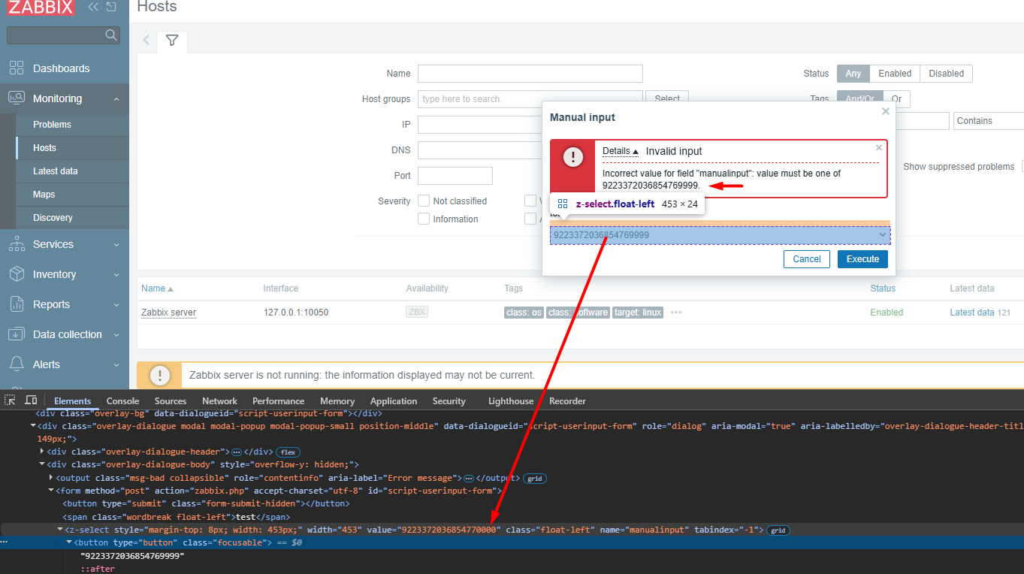Image resolution: width=1024 pixels, height=574 pixels.
Task: Close the Manual input dialog
Action: [885, 111]
